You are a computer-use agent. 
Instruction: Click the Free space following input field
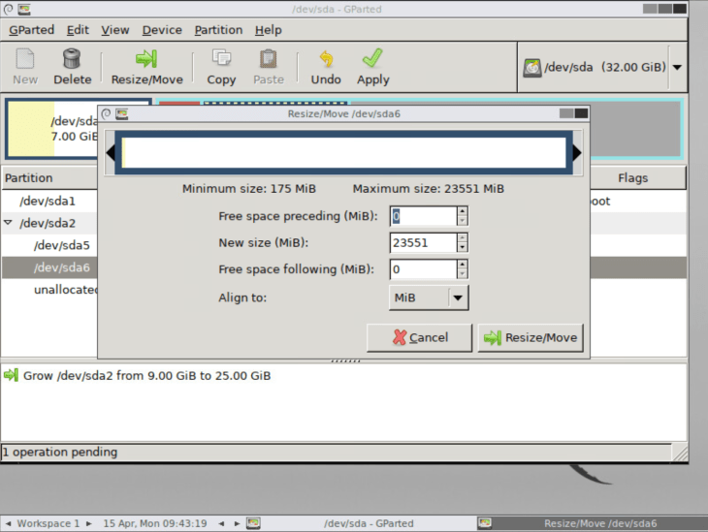point(423,269)
